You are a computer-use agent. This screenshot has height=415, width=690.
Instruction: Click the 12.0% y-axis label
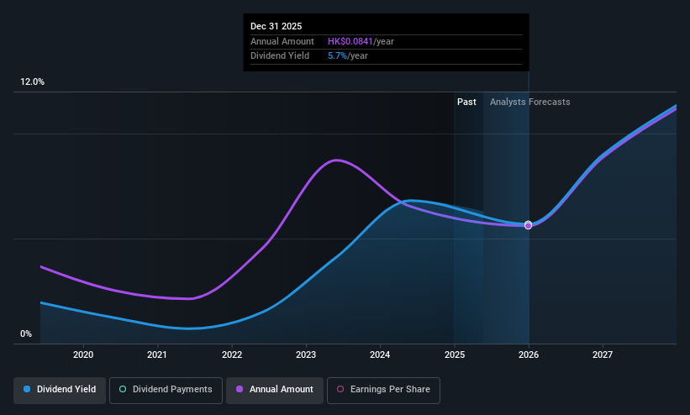pos(32,81)
